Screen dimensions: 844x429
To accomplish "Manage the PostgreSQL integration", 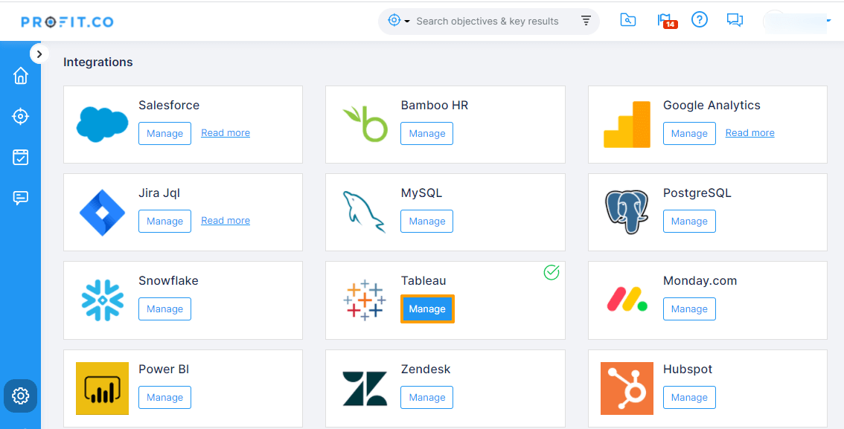I will [x=689, y=221].
